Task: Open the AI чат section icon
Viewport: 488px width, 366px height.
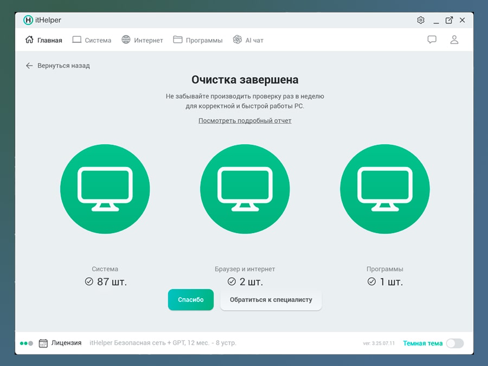Action: point(236,40)
